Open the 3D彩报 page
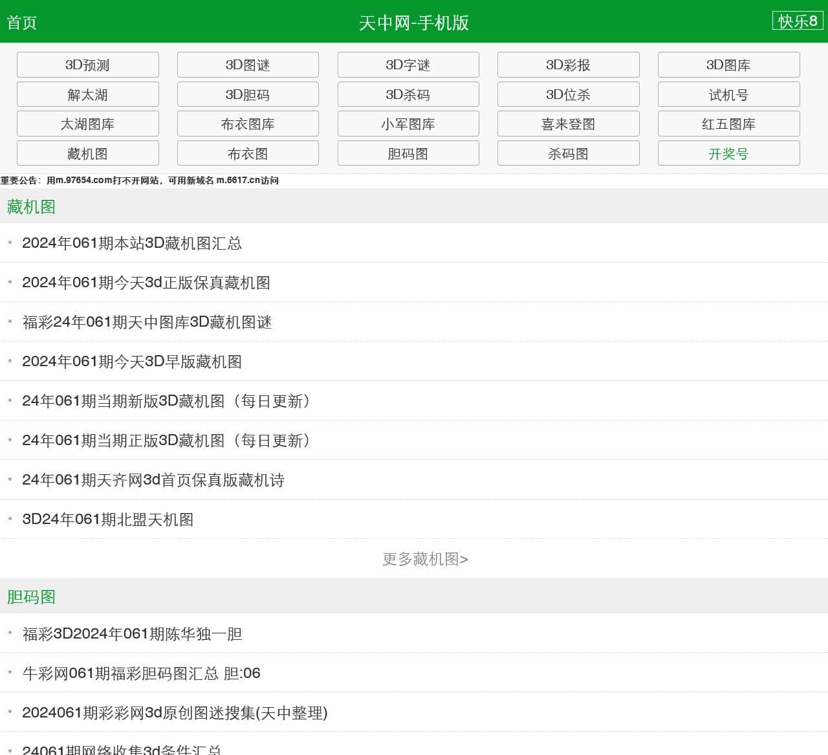This screenshot has height=755, width=828. point(568,65)
